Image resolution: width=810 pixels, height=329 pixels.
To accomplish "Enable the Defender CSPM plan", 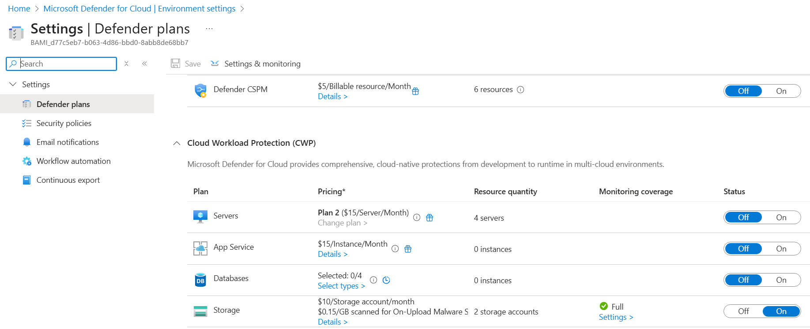I will pyautogui.click(x=781, y=91).
